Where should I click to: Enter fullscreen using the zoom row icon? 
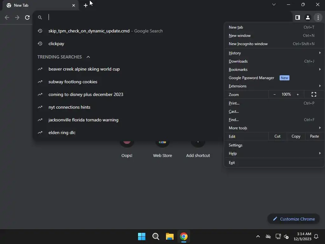pos(314,94)
